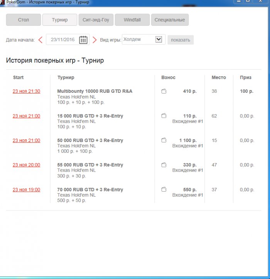Screen dimensions: 270x279
Task: Go to previous date with left arrow
Action: tap(40, 40)
